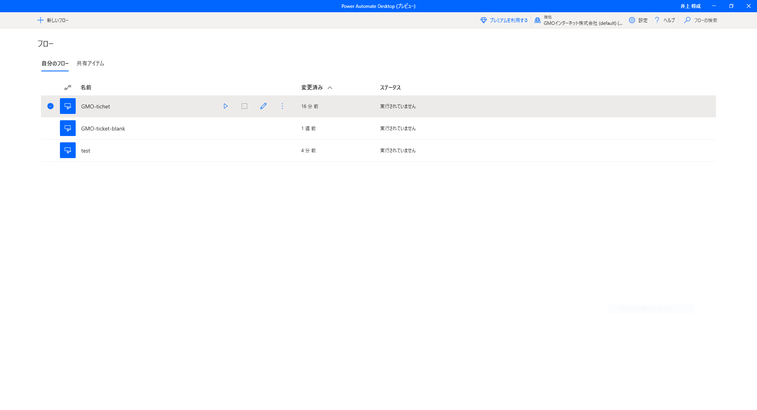This screenshot has width=757, height=410.
Task: Select the GMO-ticket-blank flow name
Action: point(103,129)
